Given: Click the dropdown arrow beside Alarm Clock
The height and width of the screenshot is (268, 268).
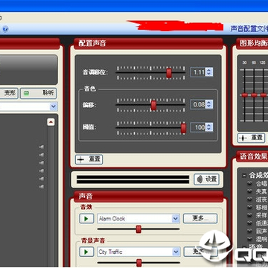Looking at the screenshot, I should coord(176,219).
